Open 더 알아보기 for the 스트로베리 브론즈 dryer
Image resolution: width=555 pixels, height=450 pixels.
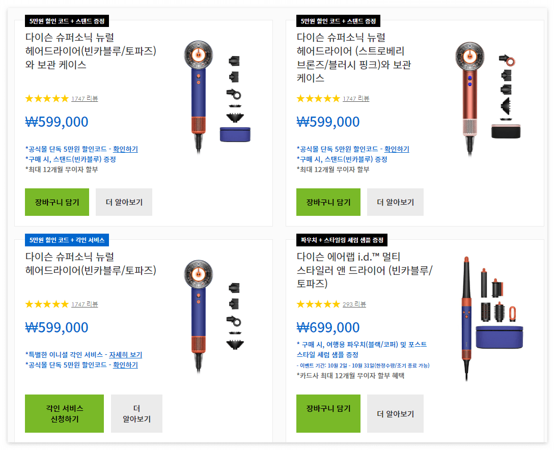395,202
